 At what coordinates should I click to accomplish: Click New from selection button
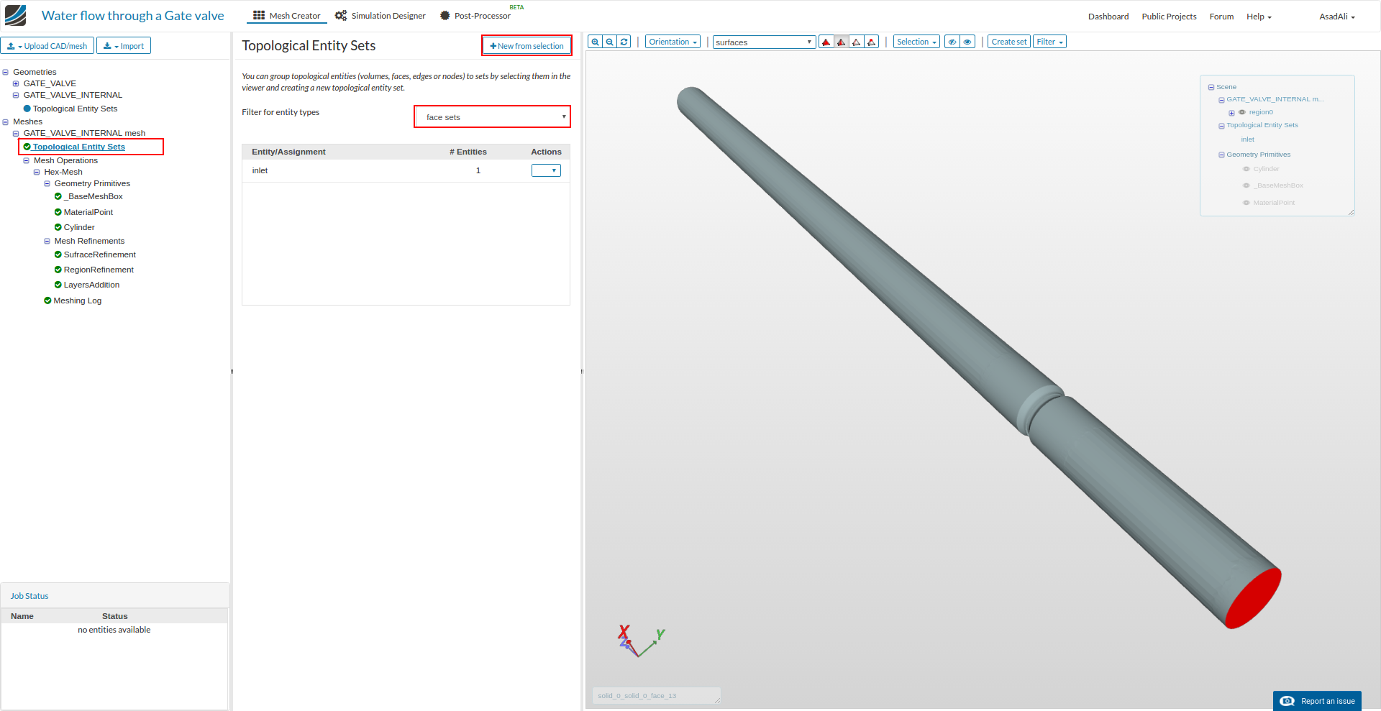coord(527,46)
